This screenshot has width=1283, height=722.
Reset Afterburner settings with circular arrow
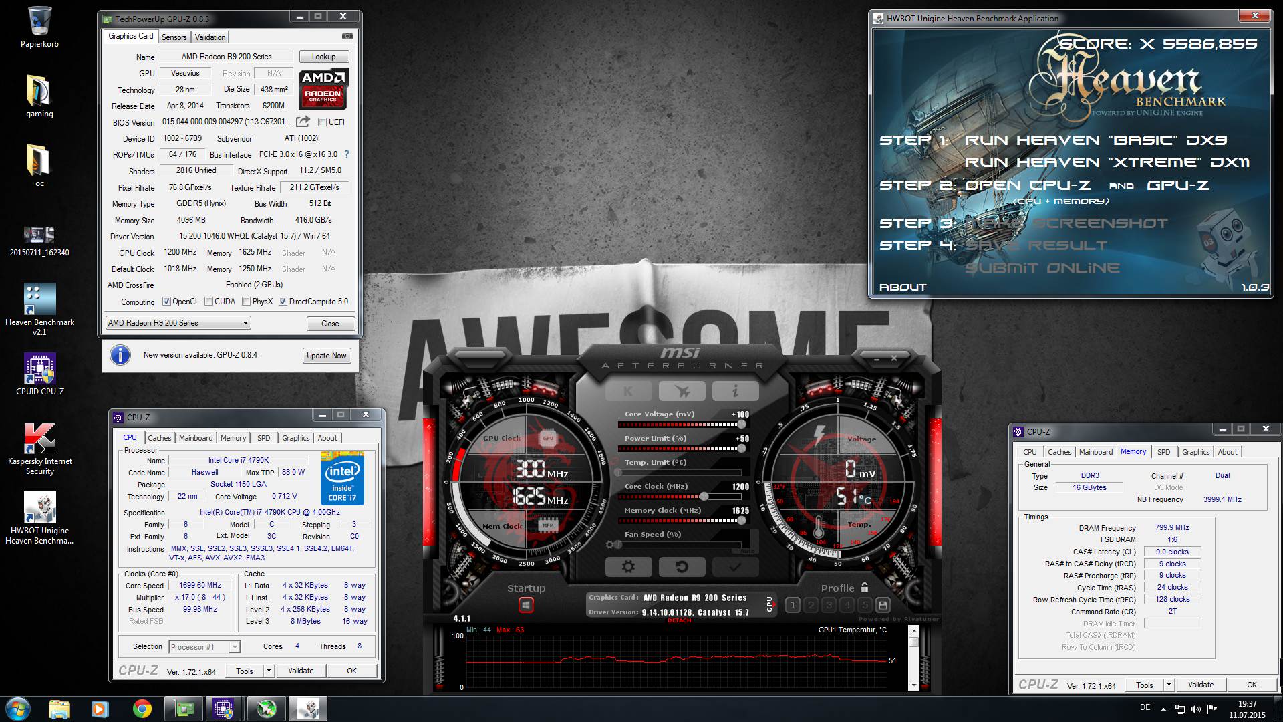coord(682,567)
